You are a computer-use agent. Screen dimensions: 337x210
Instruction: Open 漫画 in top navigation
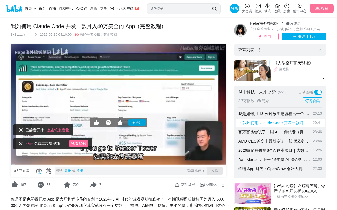click(93, 8)
